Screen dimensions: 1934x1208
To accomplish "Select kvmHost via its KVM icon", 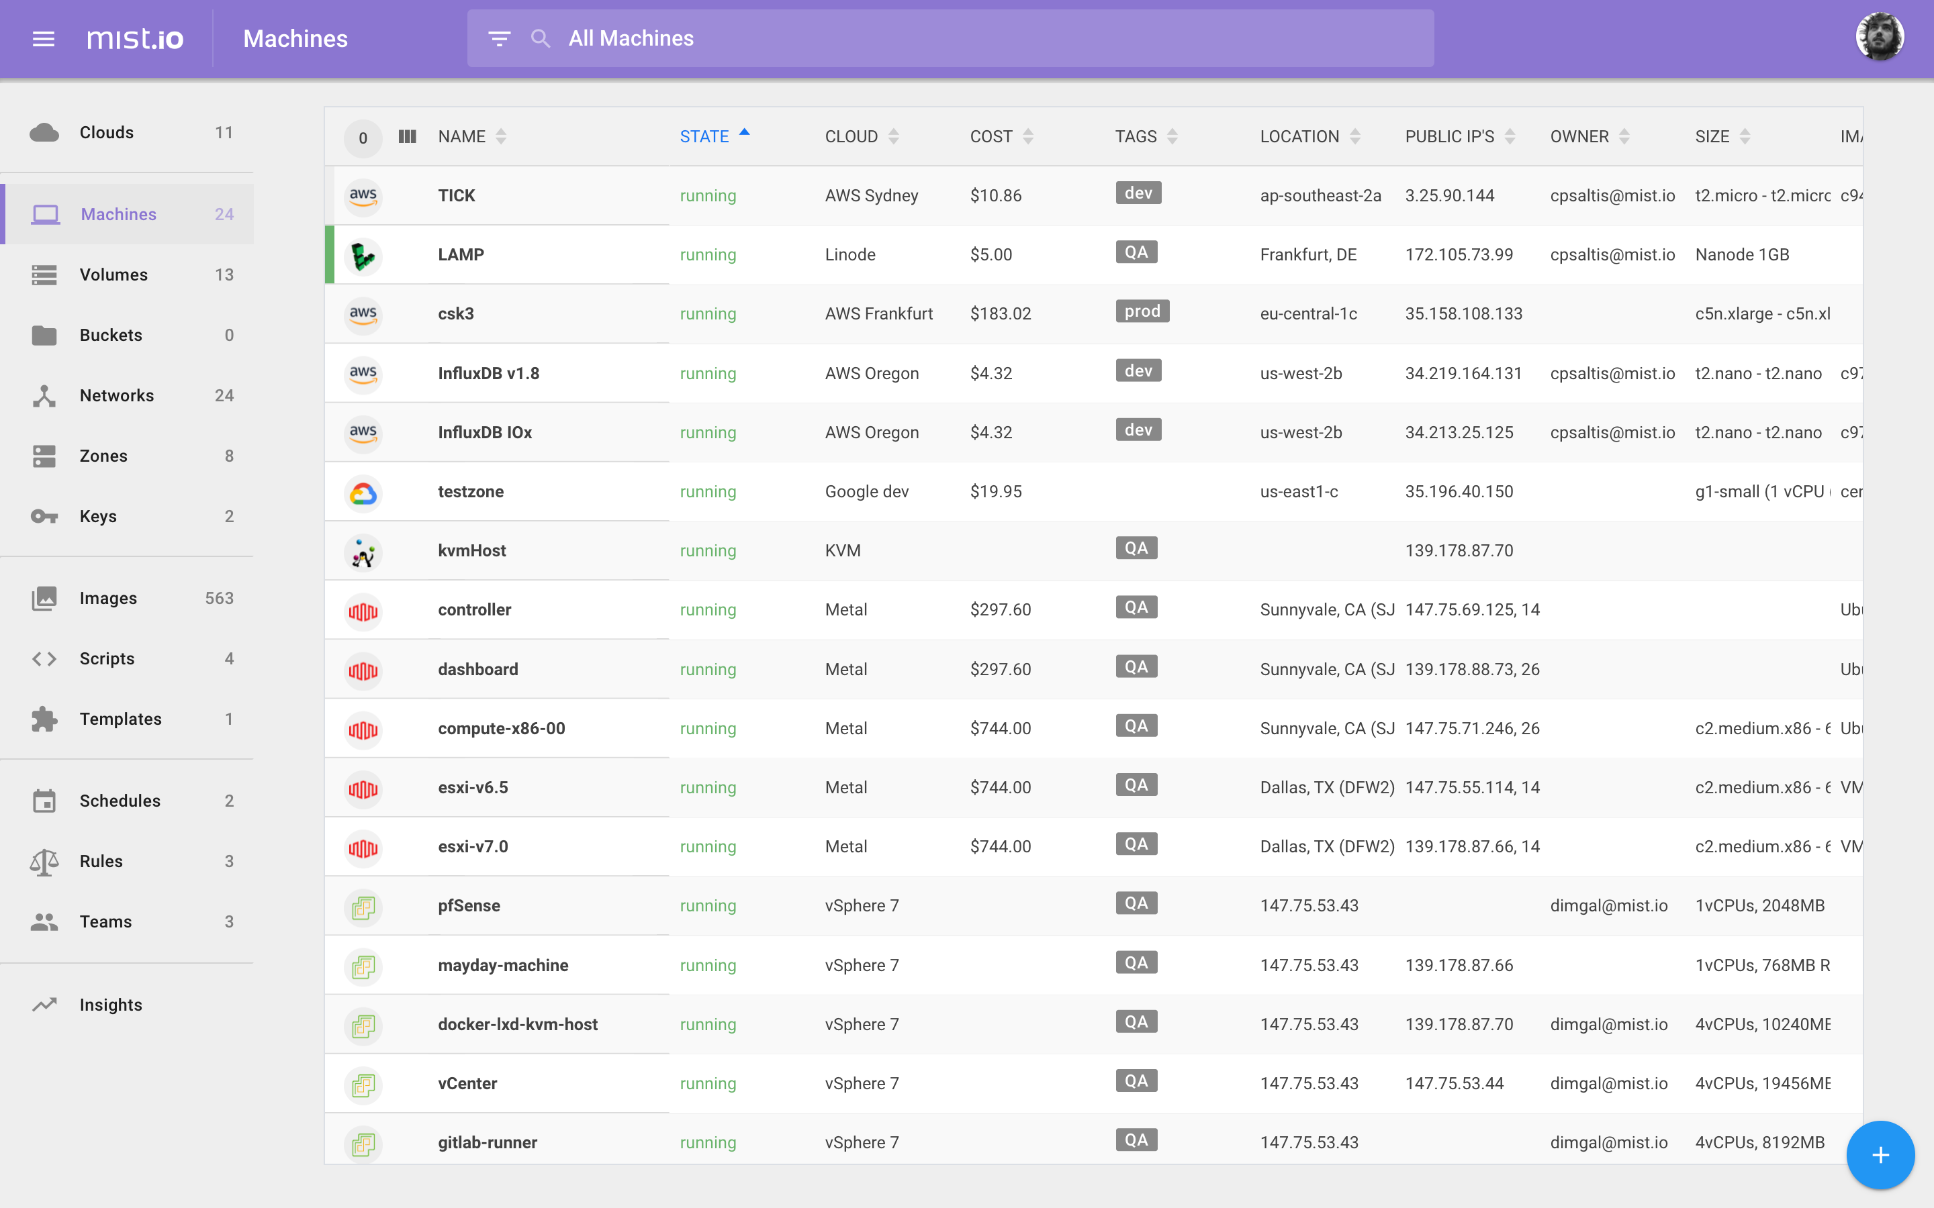I will tap(363, 552).
